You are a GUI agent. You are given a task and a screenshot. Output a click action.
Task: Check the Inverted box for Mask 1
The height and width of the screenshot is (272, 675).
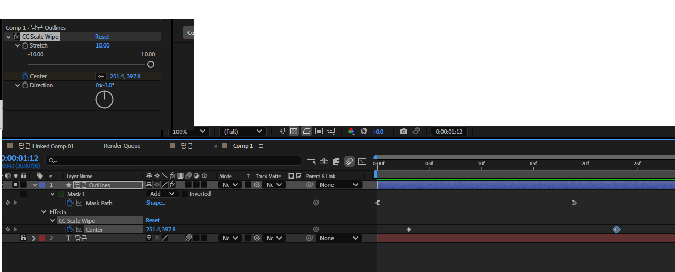click(185, 194)
